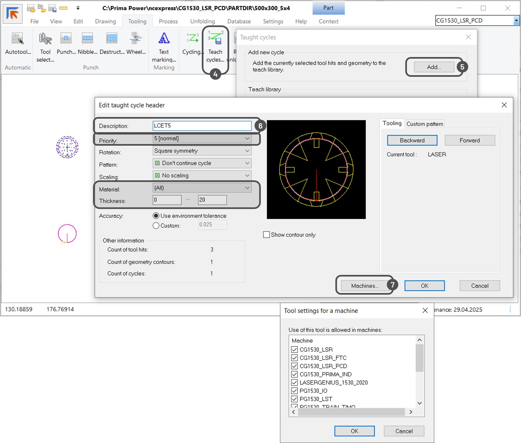The width and height of the screenshot is (521, 443).
Task: Switch to the Custom pattern tab
Action: [x=424, y=124]
